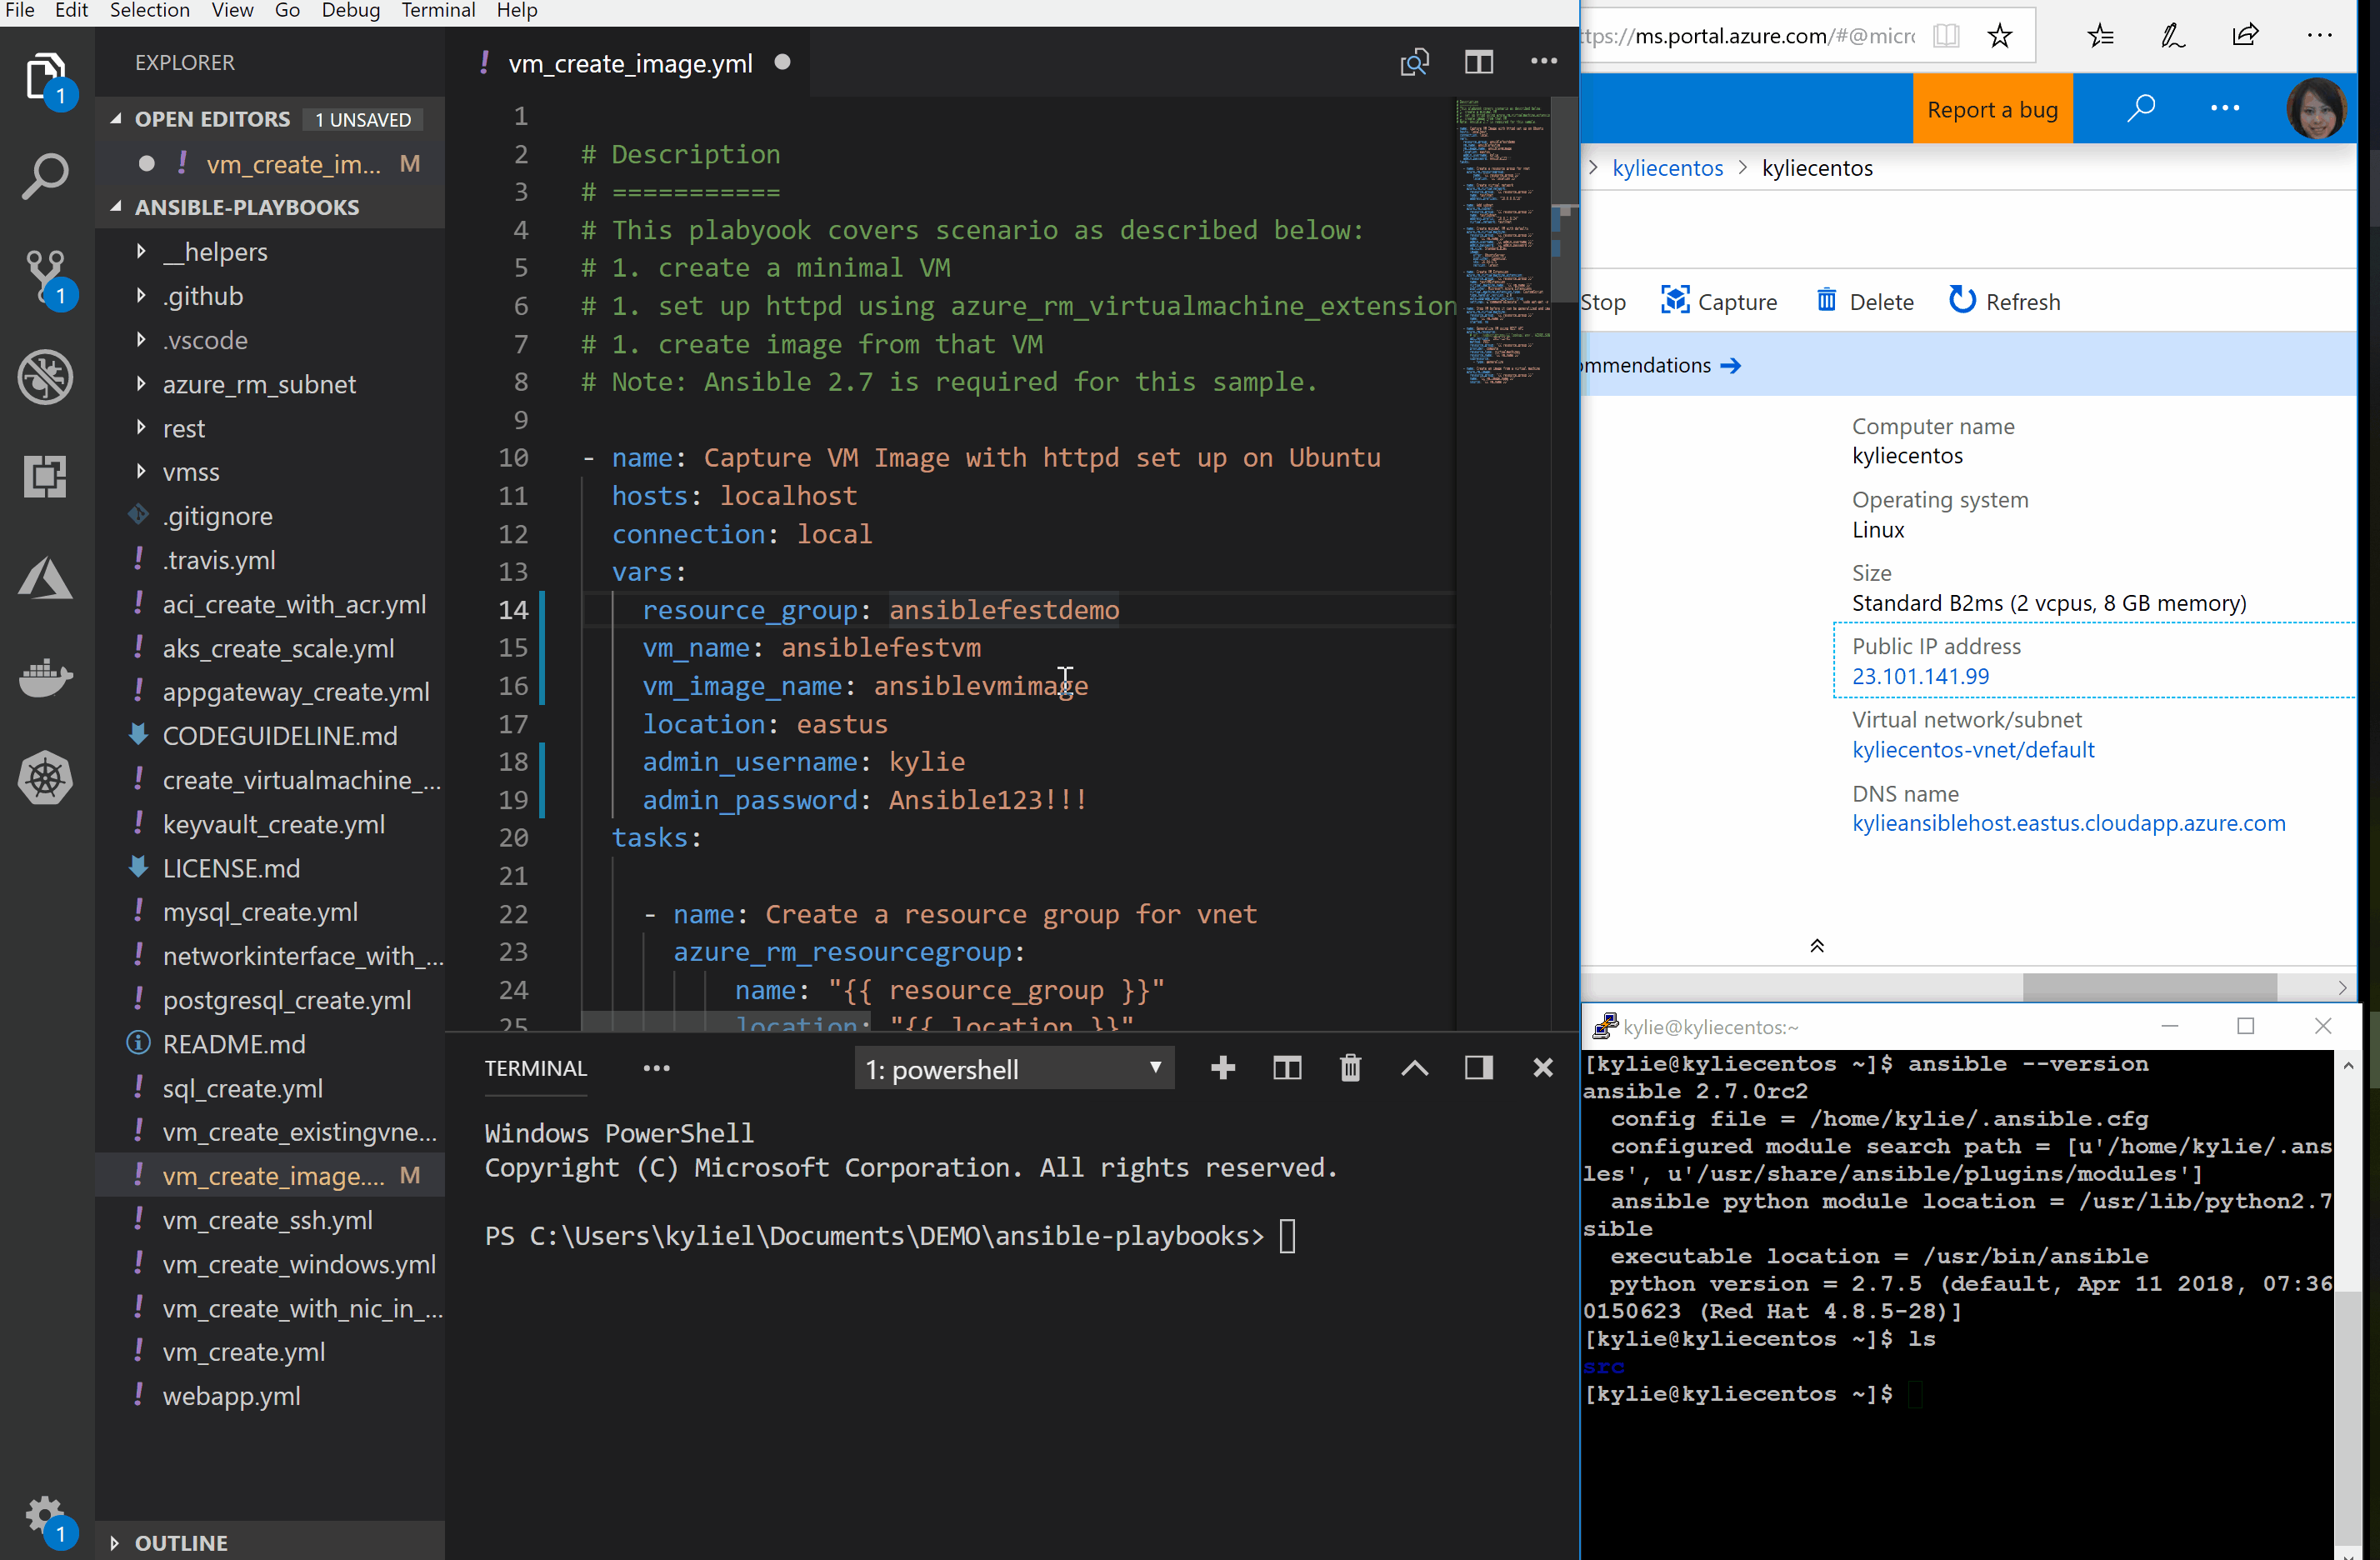Open the Azure portal account avatar
This screenshot has width=2380, height=1560.
point(2316,108)
